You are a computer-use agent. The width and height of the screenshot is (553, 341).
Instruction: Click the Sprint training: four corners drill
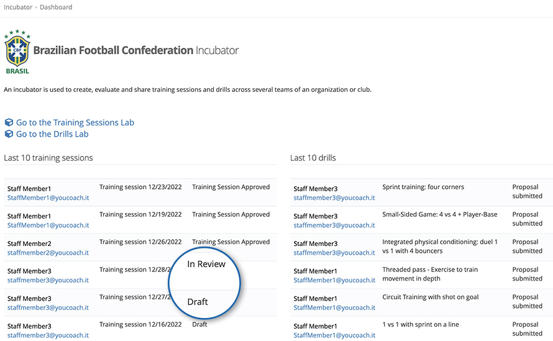(423, 187)
